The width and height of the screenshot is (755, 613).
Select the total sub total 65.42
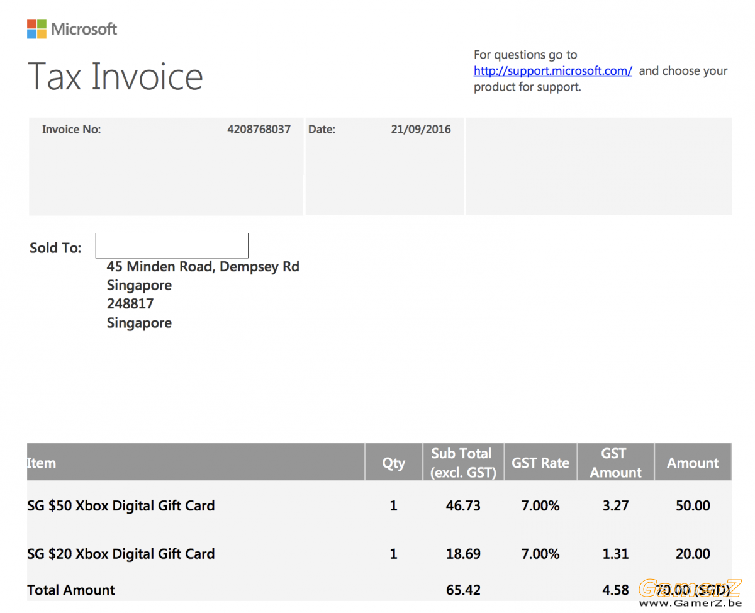click(463, 590)
